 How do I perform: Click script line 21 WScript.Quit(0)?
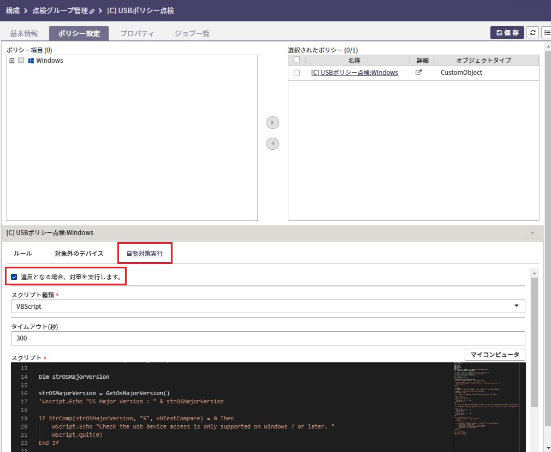tap(77, 435)
